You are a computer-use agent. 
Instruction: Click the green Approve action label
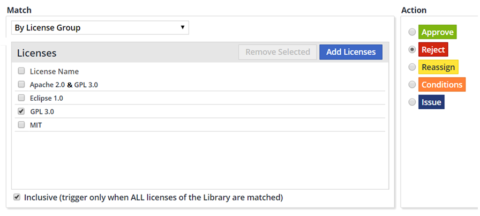(437, 32)
